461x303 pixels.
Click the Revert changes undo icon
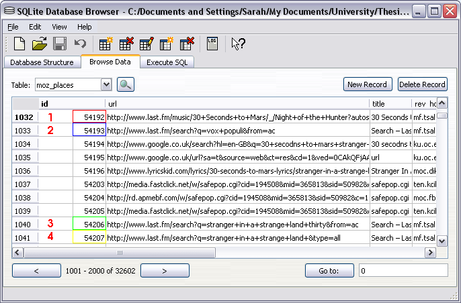(x=80, y=44)
